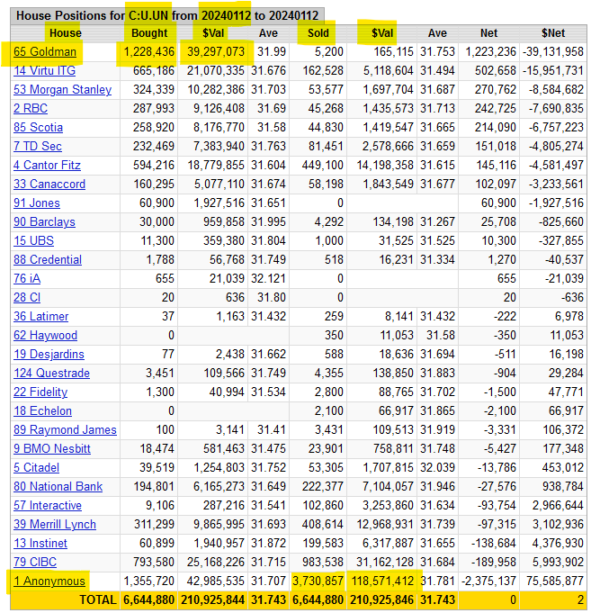The height and width of the screenshot is (613, 591).
Task: Click the Bought column header
Action: pyautogui.click(x=149, y=33)
